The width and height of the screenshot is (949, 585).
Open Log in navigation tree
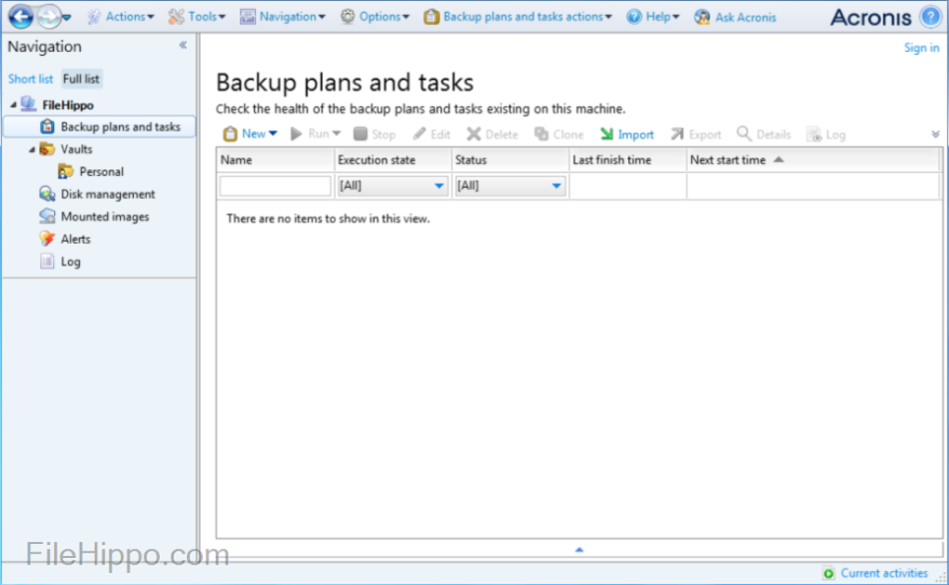click(x=60, y=261)
